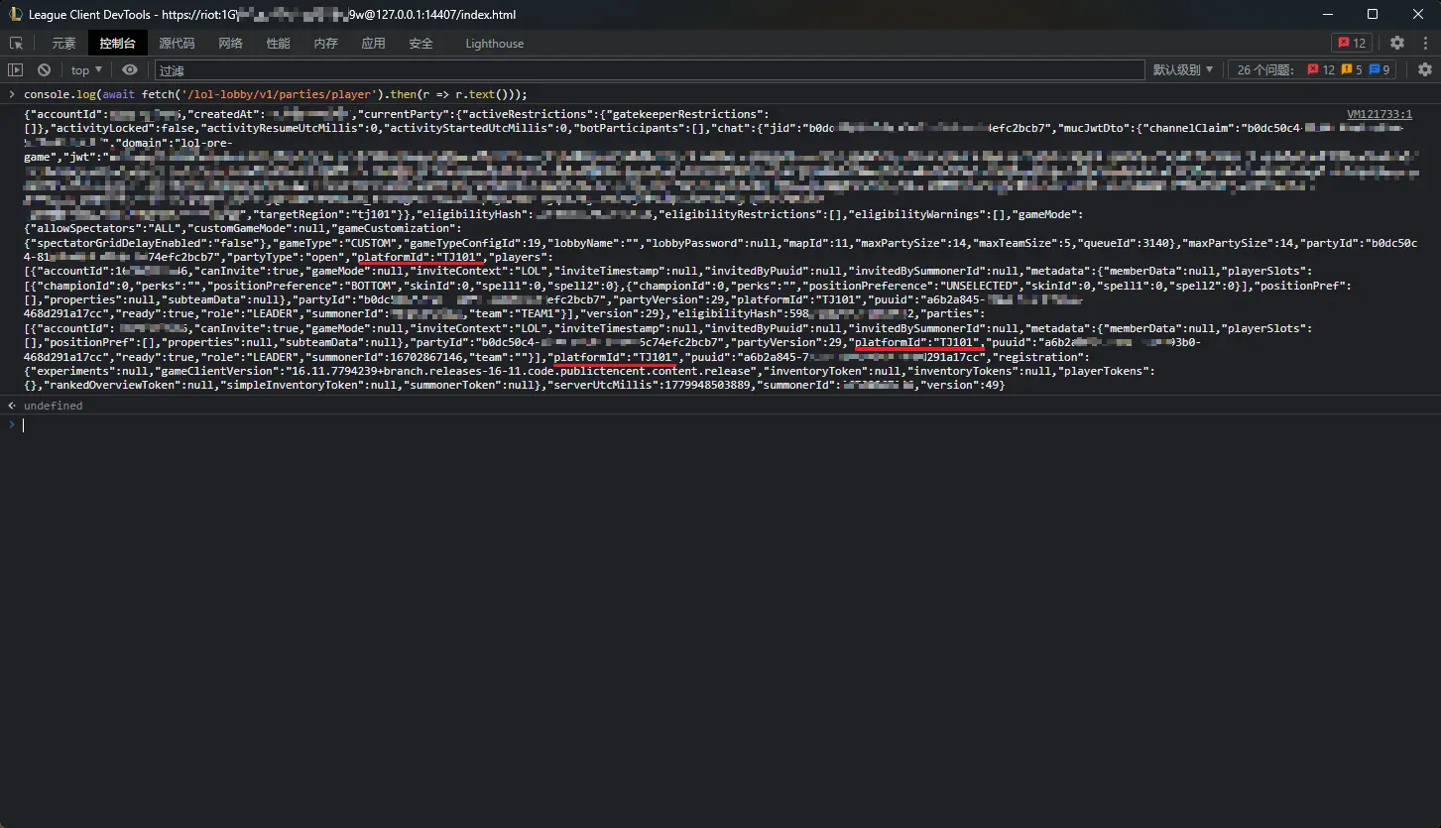Image resolution: width=1441 pixels, height=828 pixels.
Task: Open source link VM121733:1
Action: (1380, 115)
